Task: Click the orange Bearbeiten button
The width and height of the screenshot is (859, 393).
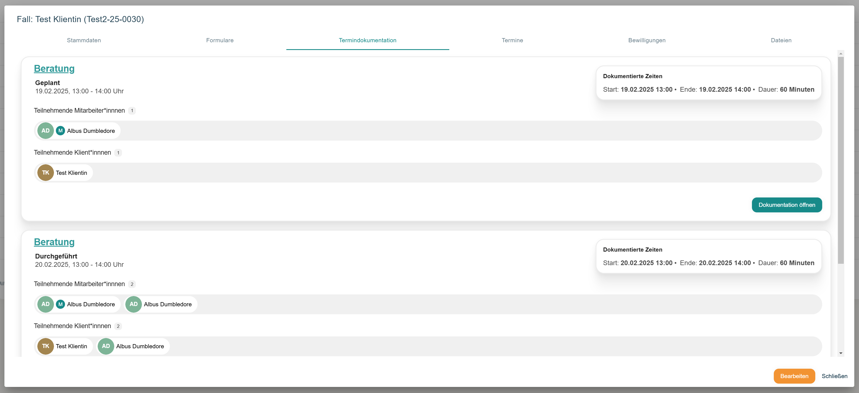Action: (x=794, y=376)
